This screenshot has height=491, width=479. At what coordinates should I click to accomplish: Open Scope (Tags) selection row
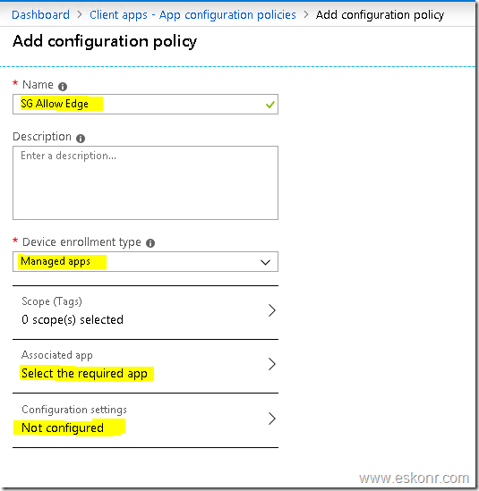click(145, 312)
